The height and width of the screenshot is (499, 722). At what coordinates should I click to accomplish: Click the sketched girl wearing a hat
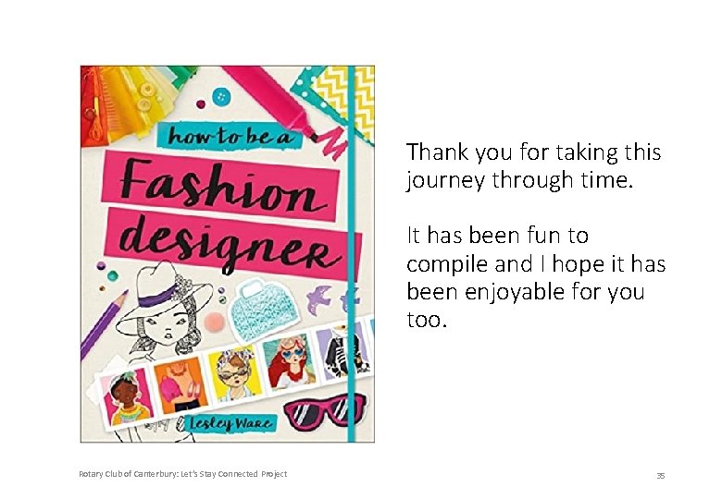165,312
